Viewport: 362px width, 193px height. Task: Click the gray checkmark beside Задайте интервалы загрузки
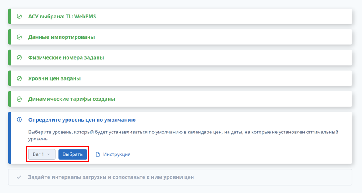(x=19, y=177)
